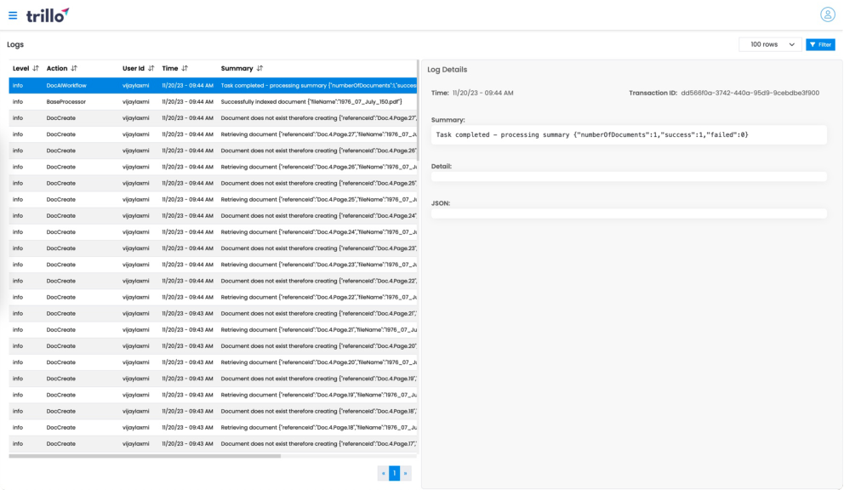Select row retrieving Doc.4.Page.23
Image resolution: width=844 pixels, height=490 pixels.
point(213,265)
